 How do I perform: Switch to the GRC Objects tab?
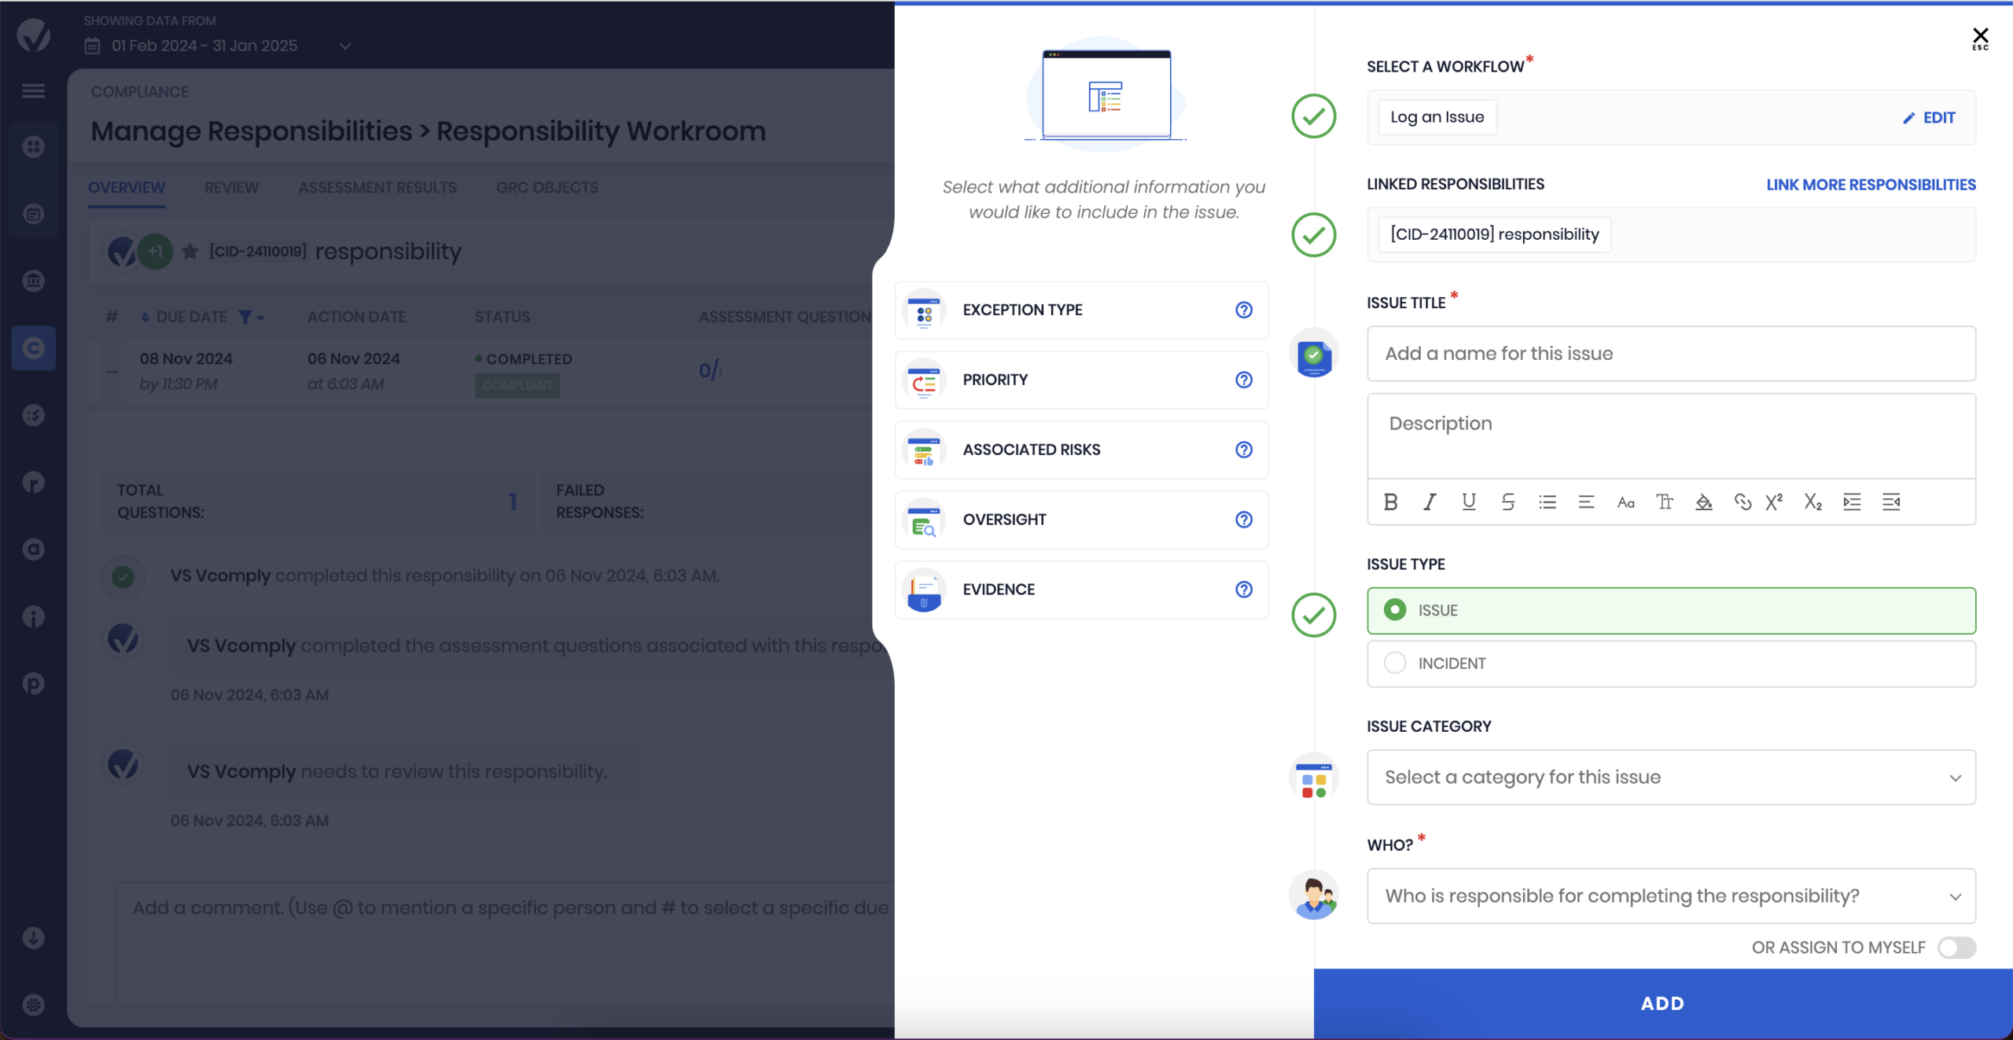pos(547,187)
